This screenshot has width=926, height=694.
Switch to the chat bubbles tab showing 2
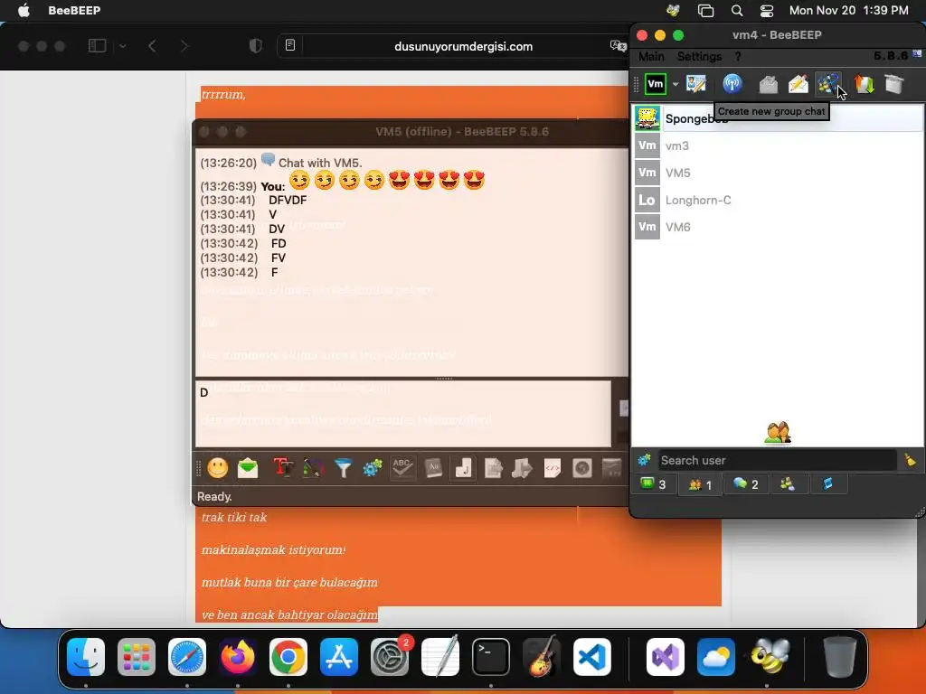(x=746, y=484)
